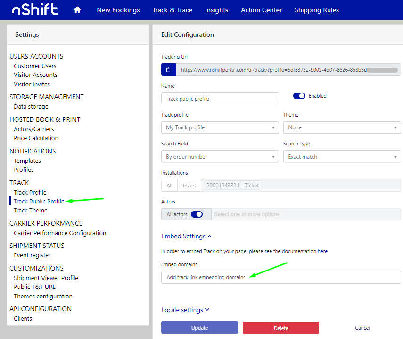
Task: Toggle the Enabled switch
Action: (x=299, y=96)
